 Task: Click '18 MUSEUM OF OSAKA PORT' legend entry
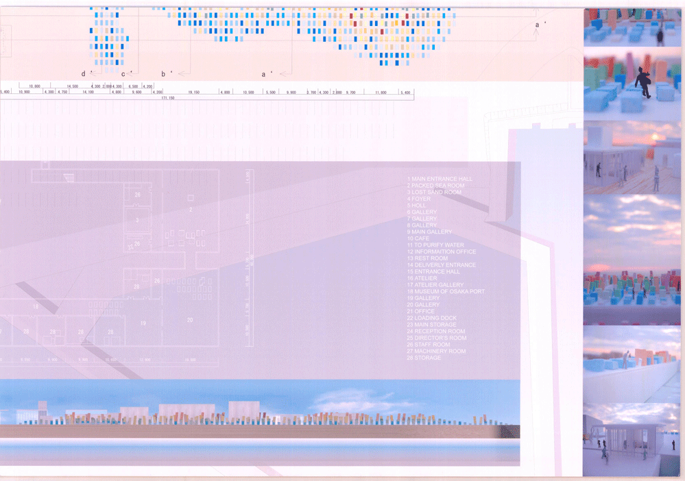click(x=446, y=292)
